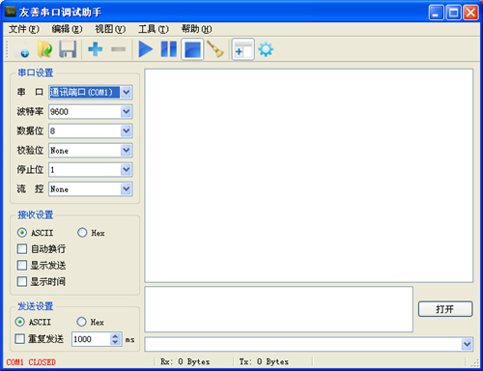Viewport: 483px width, 371px height.
Task: Select Hex radio in 接收设置
Action: tap(82, 233)
